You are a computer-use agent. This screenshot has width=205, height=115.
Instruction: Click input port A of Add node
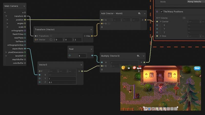[x=102, y=20]
